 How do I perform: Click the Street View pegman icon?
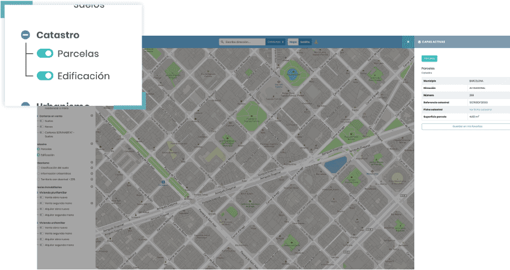[x=316, y=42]
